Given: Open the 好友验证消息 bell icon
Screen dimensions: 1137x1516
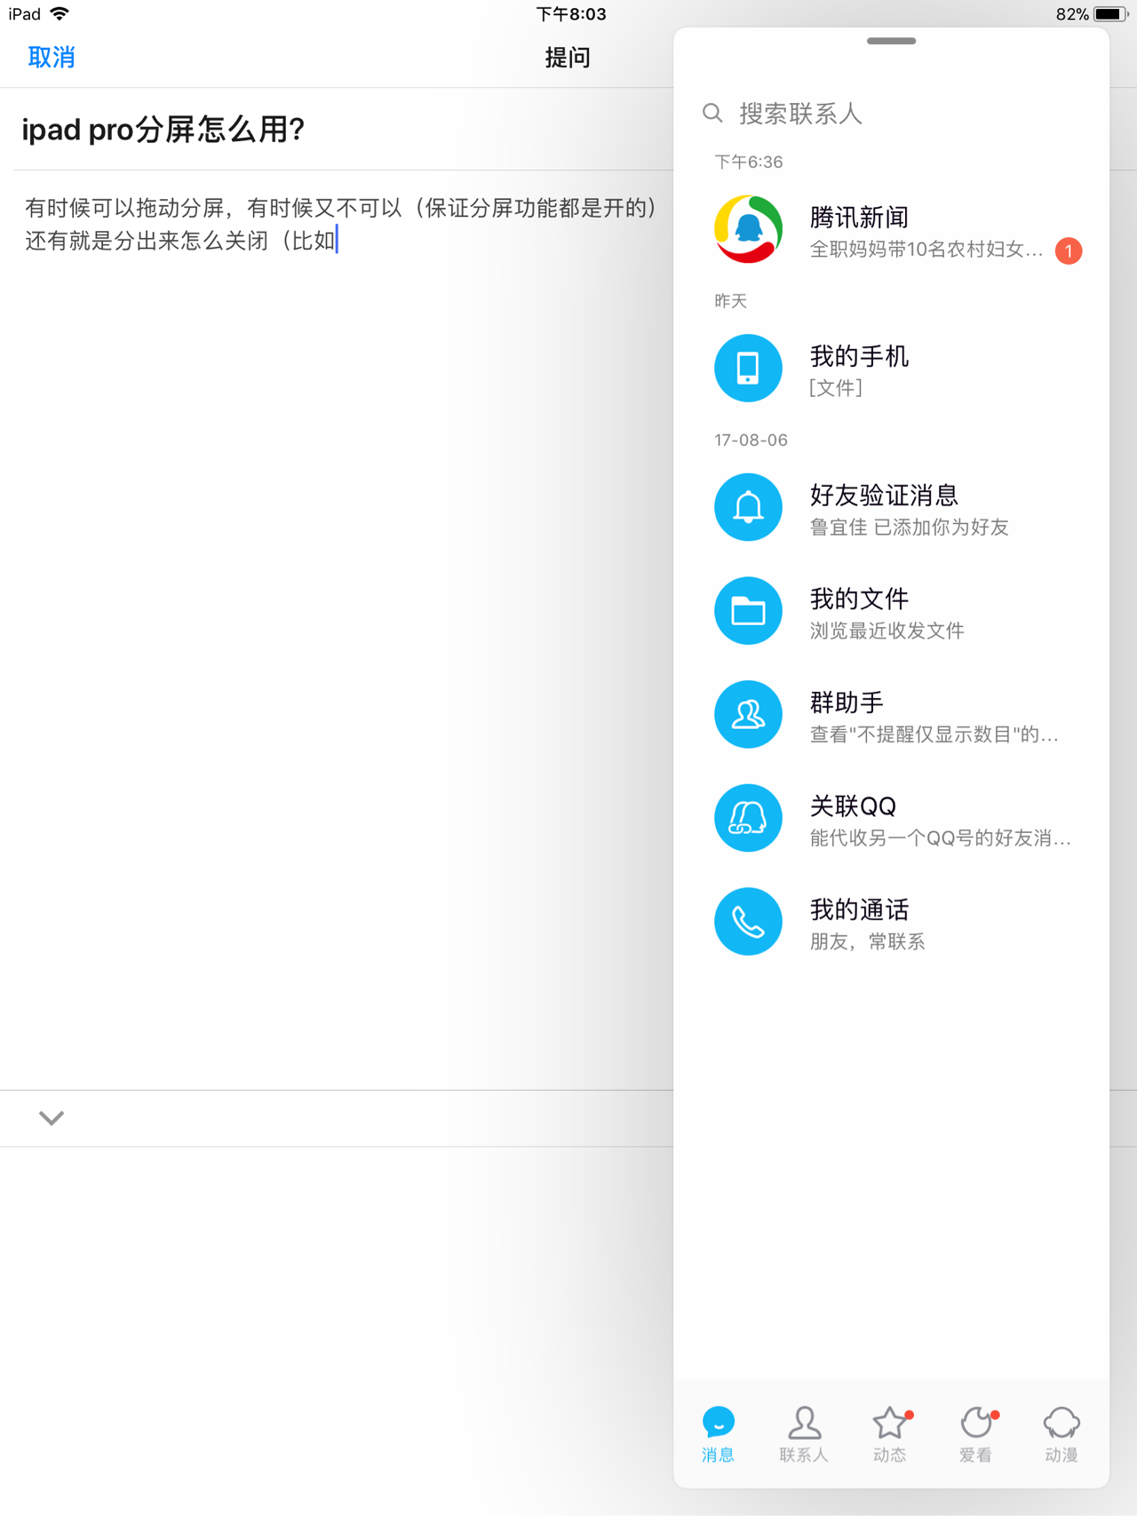Looking at the screenshot, I should point(748,507).
